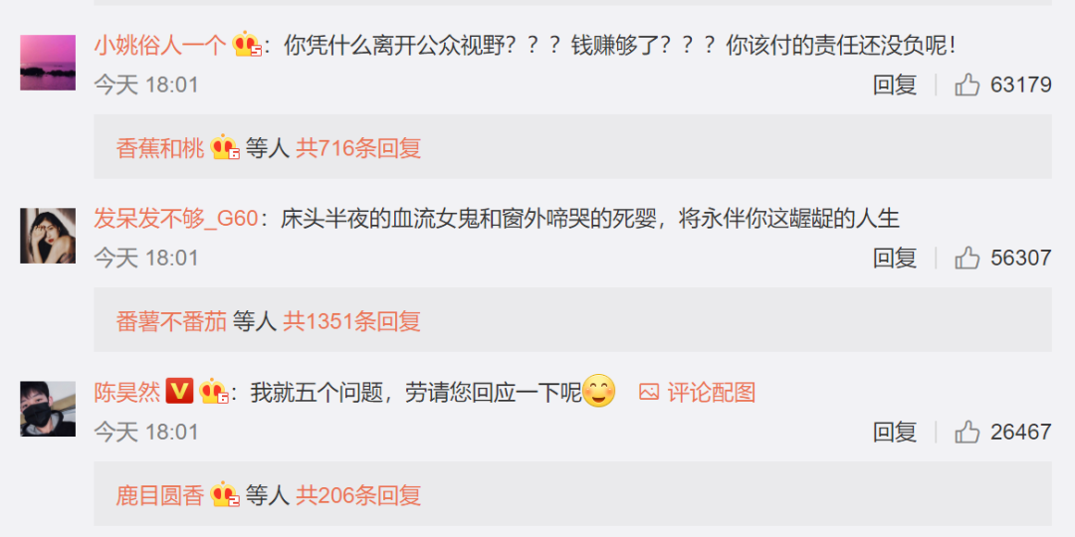Reply to 发呆发不够_G60's comment via 回复
Image resolution: width=1075 pixels, height=537 pixels.
(895, 259)
